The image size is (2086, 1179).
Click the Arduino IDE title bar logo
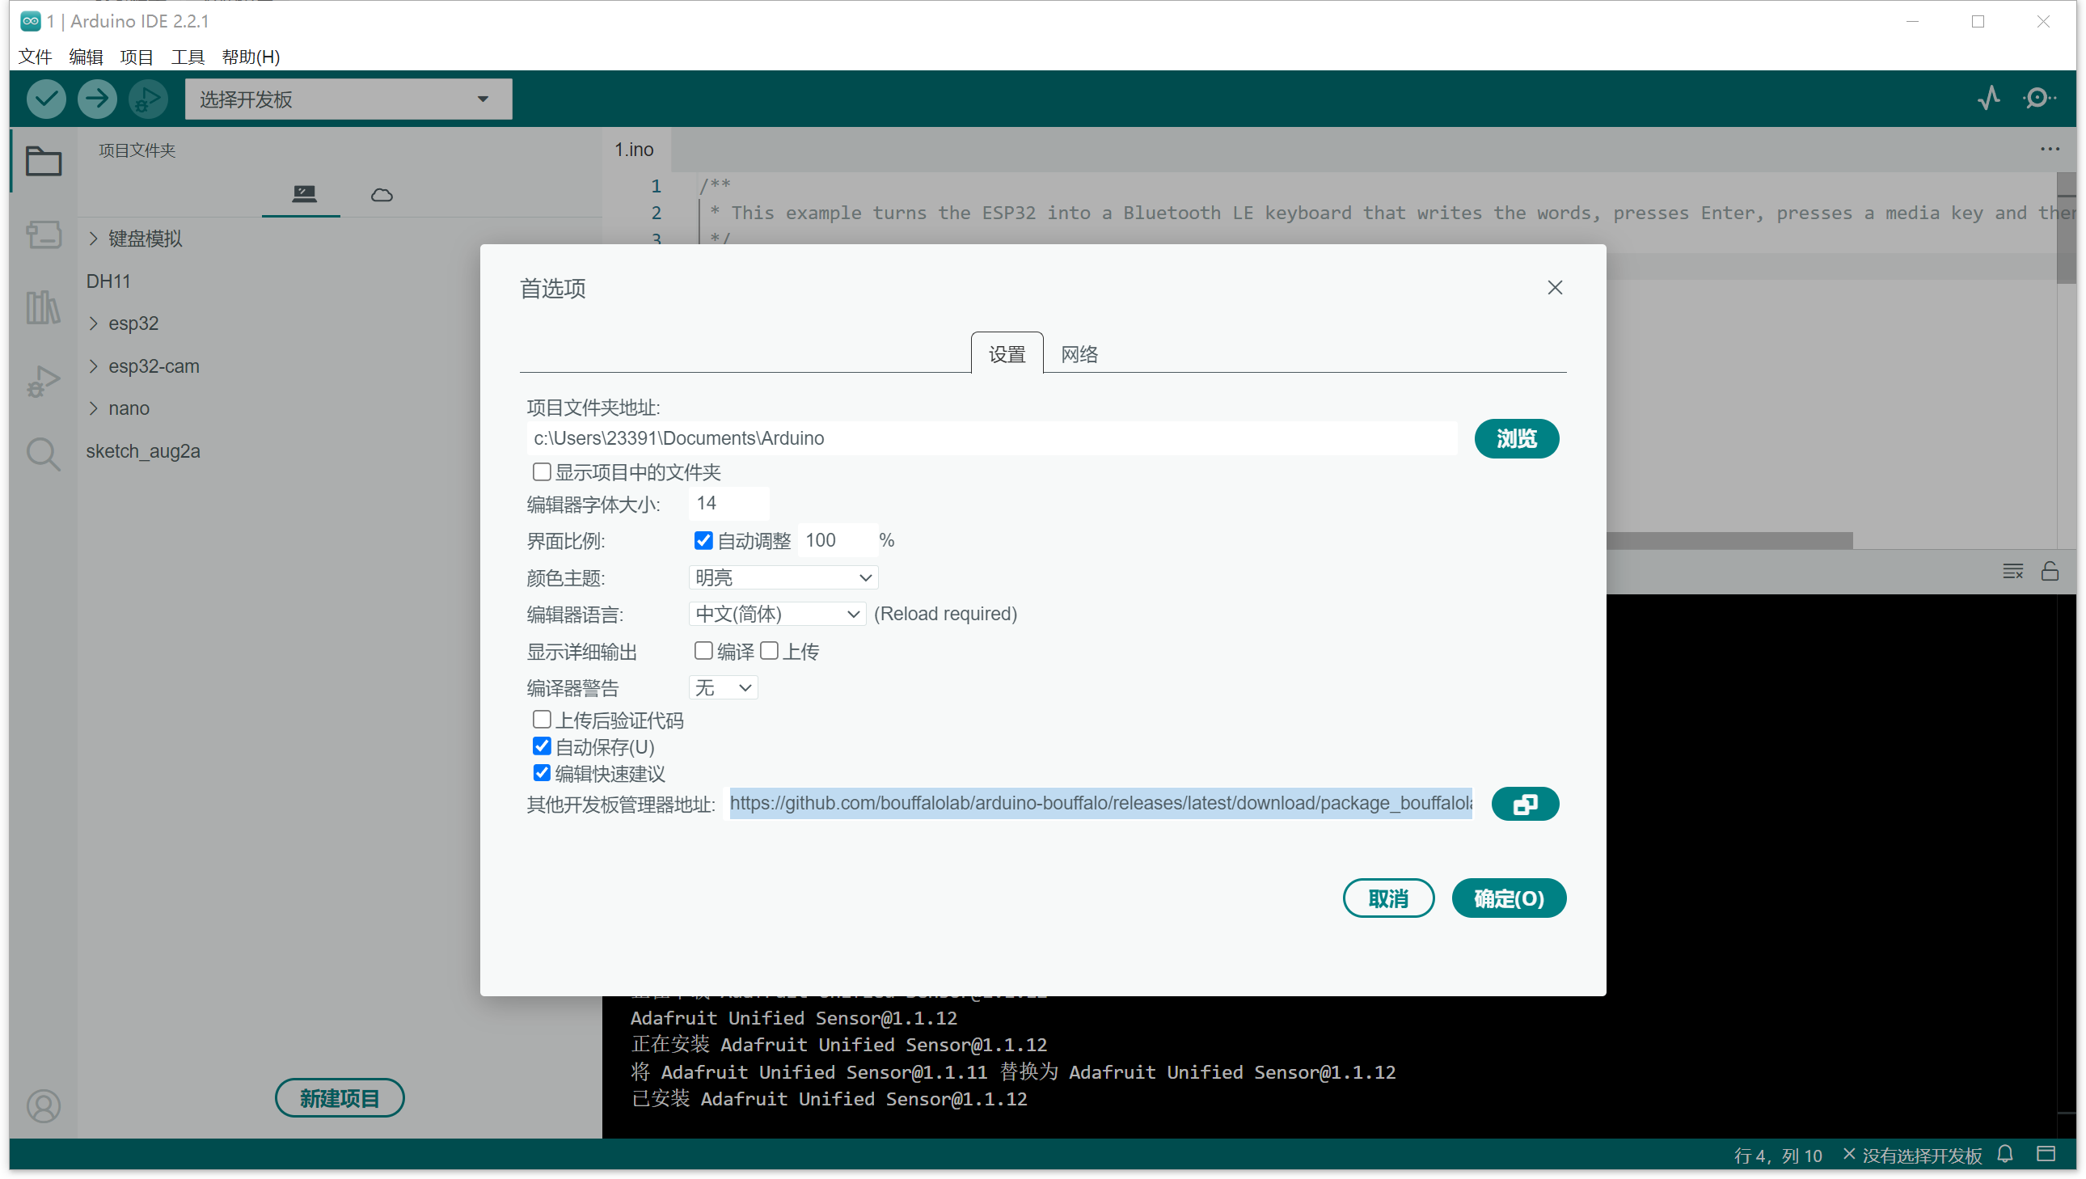tap(30, 21)
